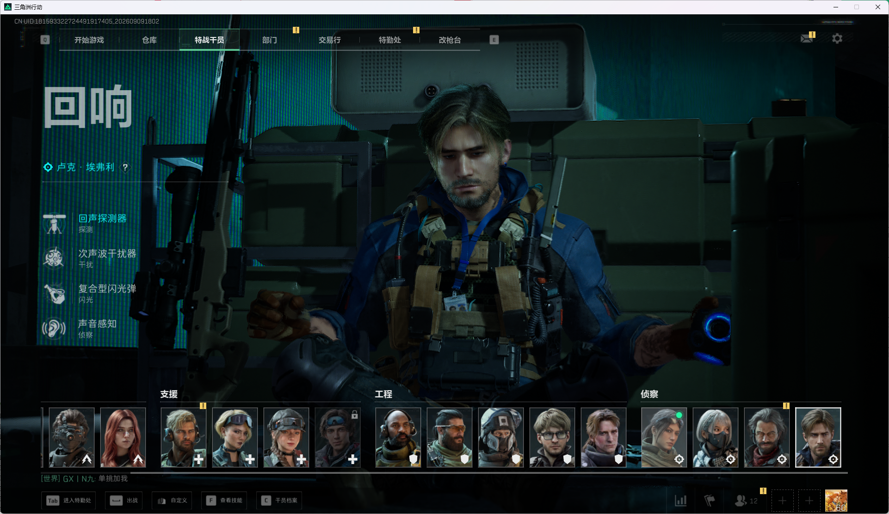Image resolution: width=889 pixels, height=514 pixels.
Task: Select the masked helmet engineer operator
Action: [501, 437]
